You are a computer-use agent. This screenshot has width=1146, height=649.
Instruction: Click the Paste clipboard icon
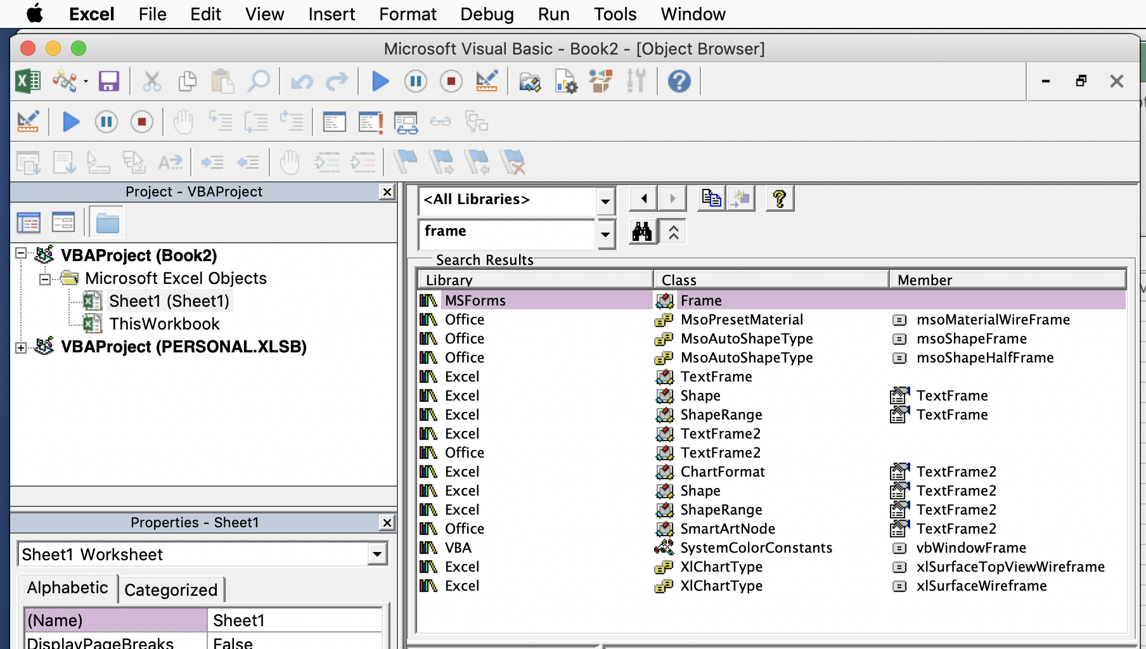pyautogui.click(x=222, y=81)
